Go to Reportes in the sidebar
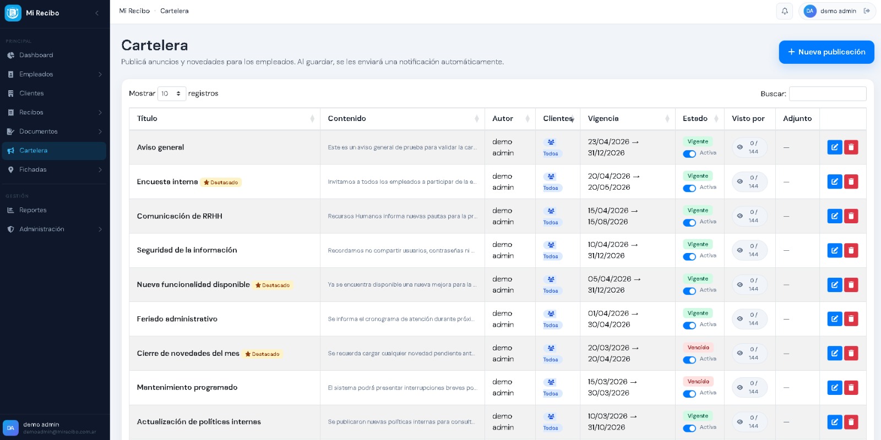Image resolution: width=881 pixels, height=440 pixels. tap(33, 210)
